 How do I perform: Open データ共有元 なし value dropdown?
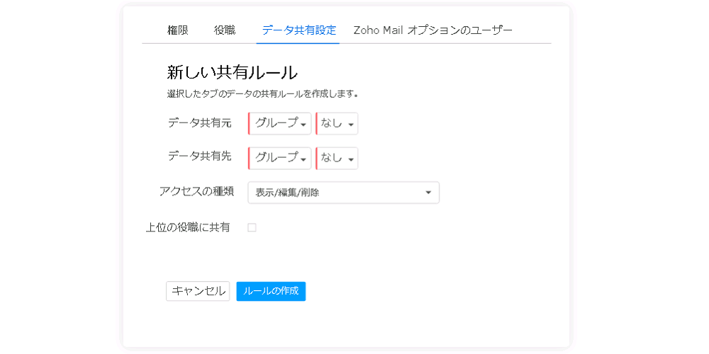coord(337,124)
